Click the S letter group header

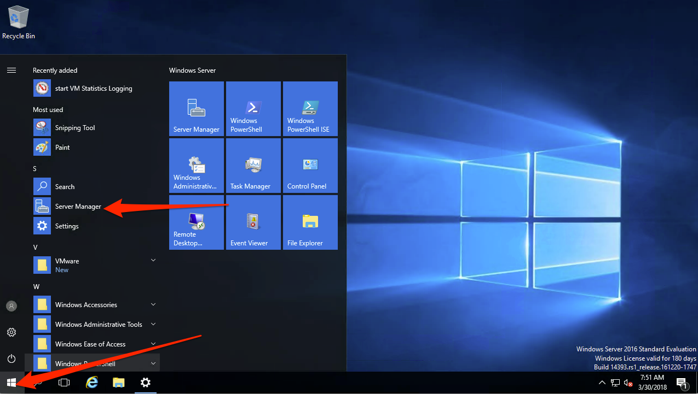coord(35,169)
